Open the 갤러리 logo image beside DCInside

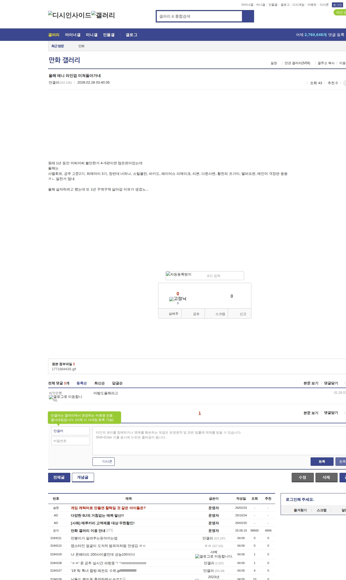click(103, 15)
